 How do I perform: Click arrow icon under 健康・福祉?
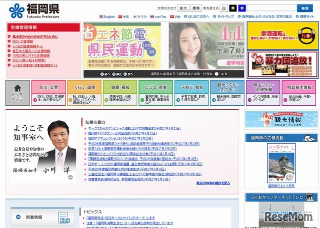(106, 100)
